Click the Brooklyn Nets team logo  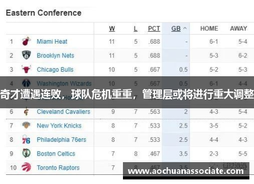point(26,55)
